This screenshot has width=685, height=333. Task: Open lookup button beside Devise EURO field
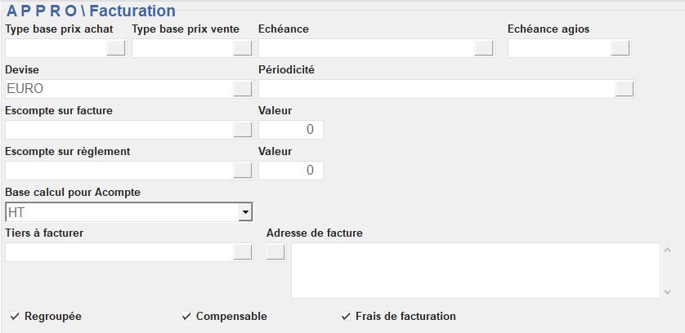(243, 89)
